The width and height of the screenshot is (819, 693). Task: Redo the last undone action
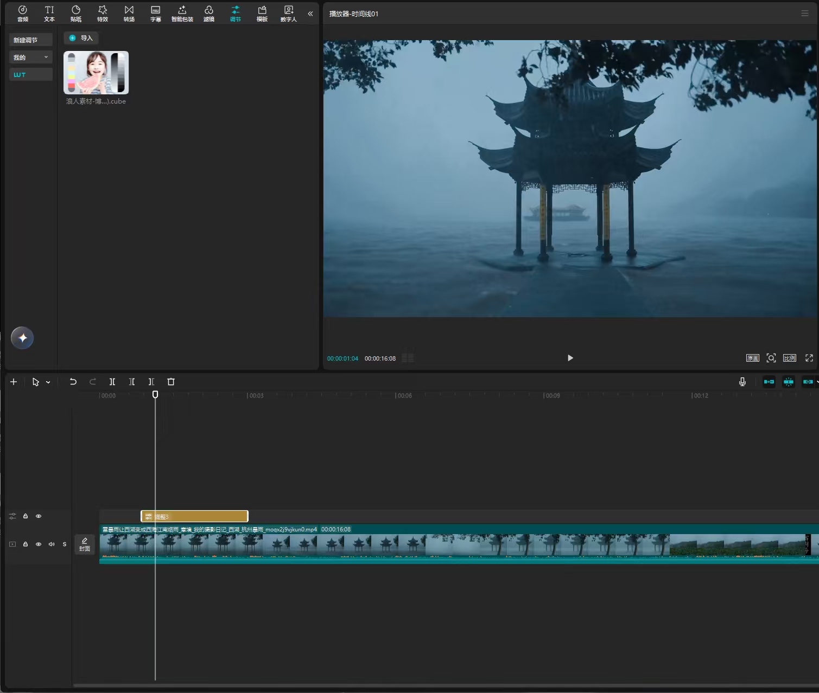click(x=93, y=382)
